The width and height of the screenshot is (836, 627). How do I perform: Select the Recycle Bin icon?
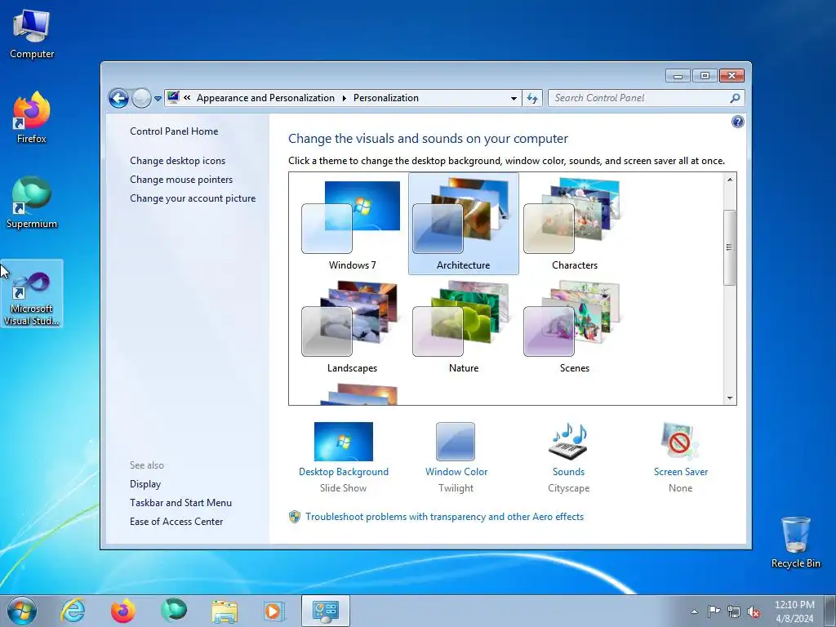click(x=795, y=542)
